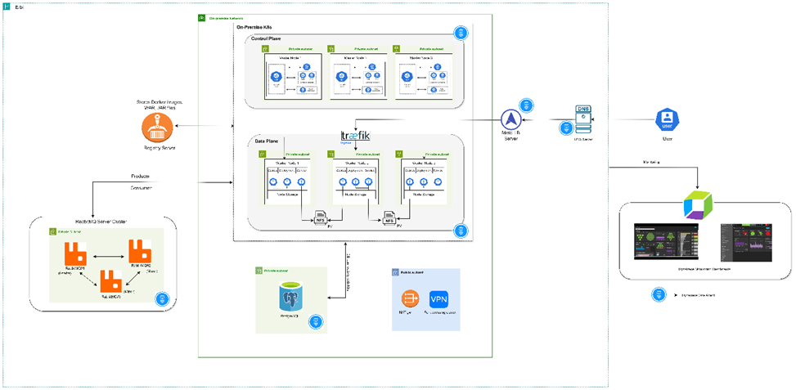Screen dimensions: 796x390
Task: Click the Private subnet icon above PostgreSQL
Action: pos(259,271)
